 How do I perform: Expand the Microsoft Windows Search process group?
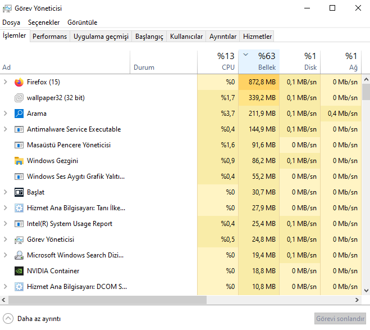point(6,255)
